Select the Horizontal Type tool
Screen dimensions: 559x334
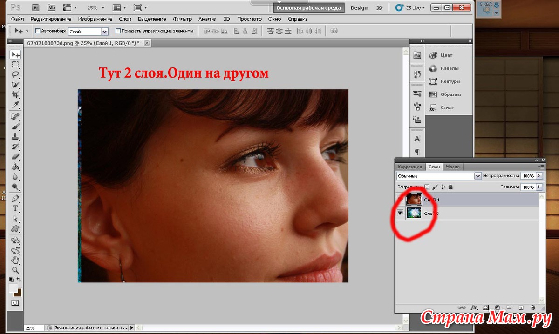coord(15,208)
